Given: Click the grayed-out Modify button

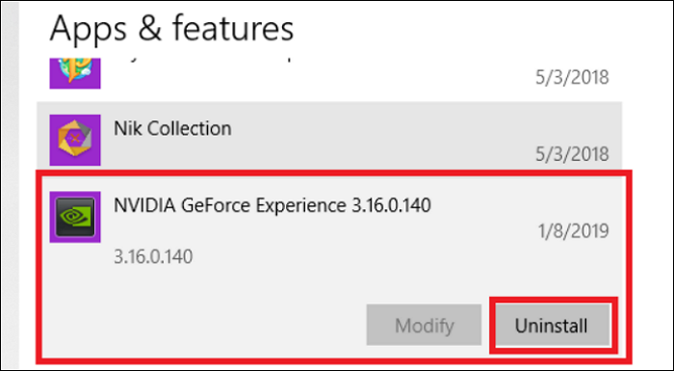Looking at the screenshot, I should click(424, 325).
